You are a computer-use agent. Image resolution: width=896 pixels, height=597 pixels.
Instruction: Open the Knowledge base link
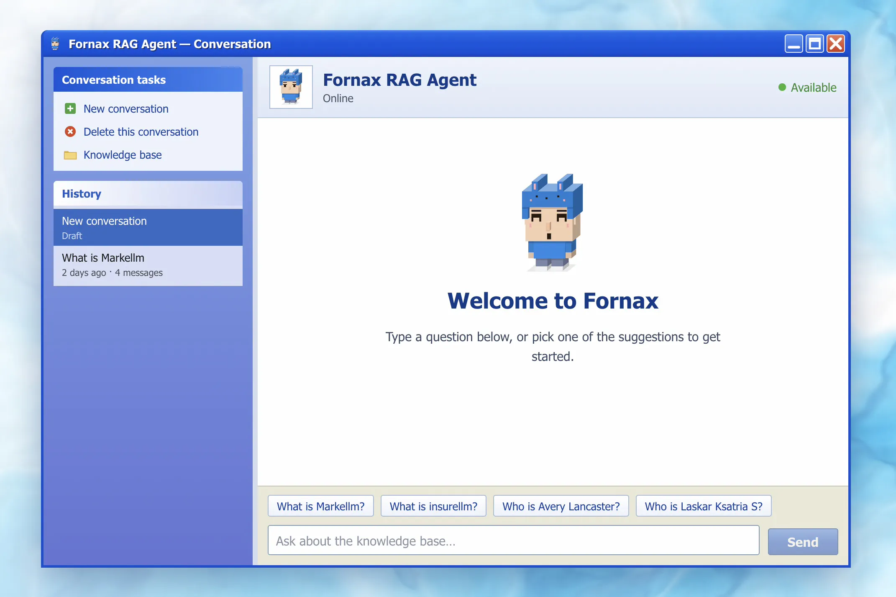pos(123,155)
